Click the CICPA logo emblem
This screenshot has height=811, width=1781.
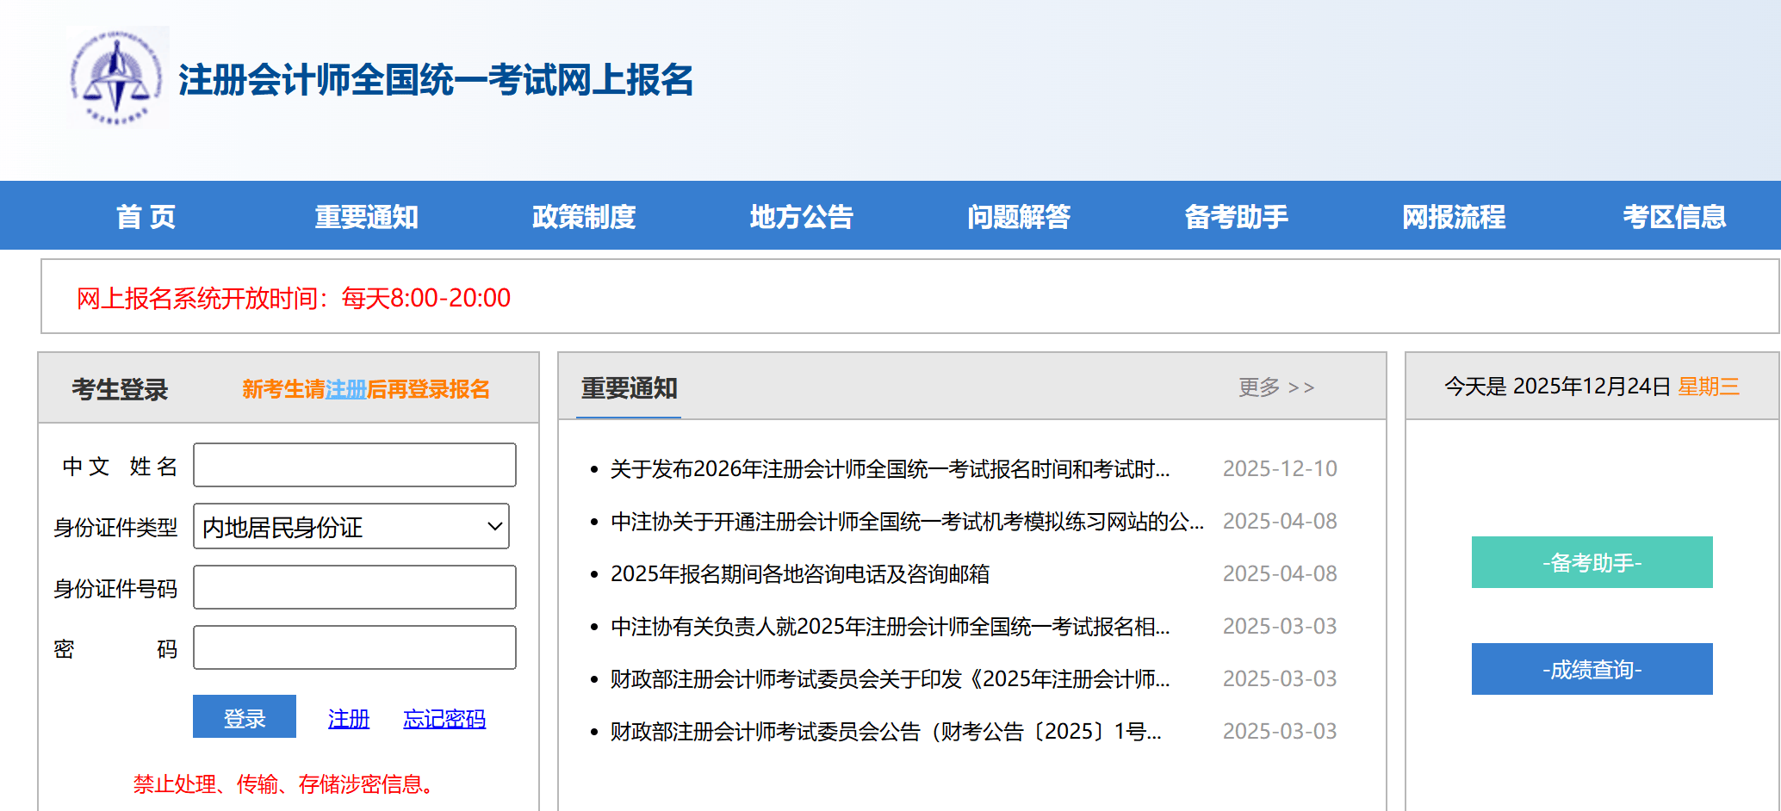116,77
